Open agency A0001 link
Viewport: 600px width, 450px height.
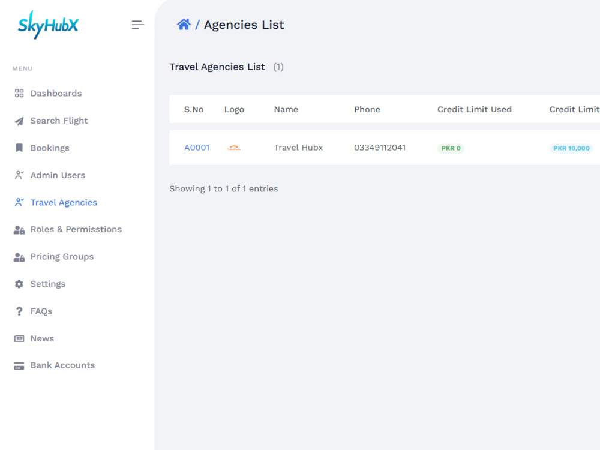197,148
